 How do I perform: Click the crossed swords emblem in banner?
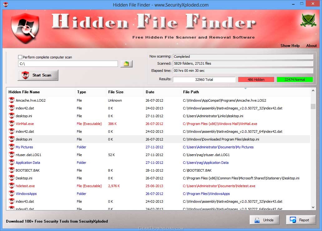point(309,20)
